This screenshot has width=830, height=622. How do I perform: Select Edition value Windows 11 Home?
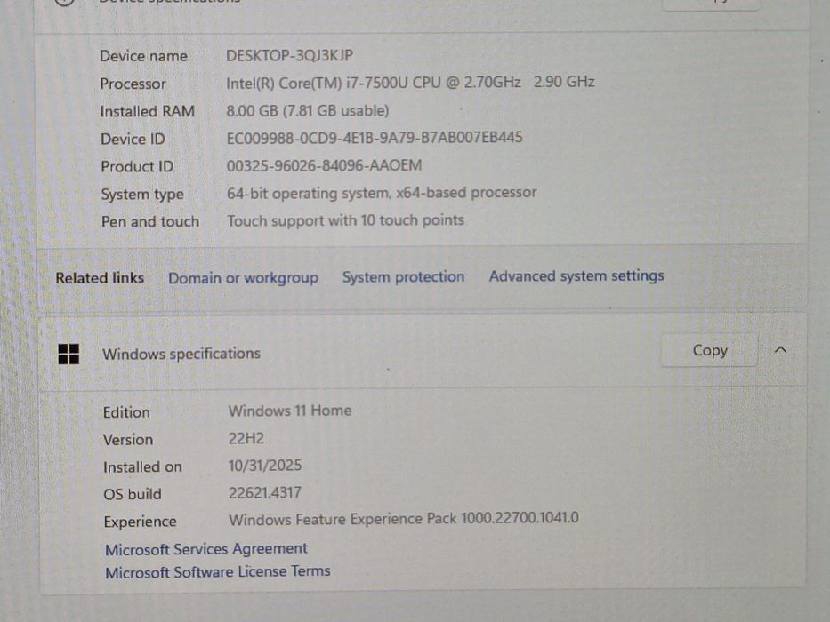[x=289, y=411]
